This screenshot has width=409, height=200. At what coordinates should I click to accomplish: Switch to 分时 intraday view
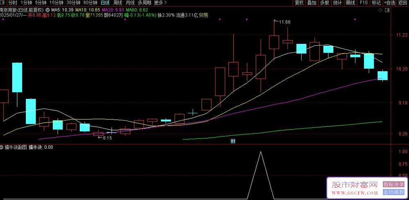point(13,3)
